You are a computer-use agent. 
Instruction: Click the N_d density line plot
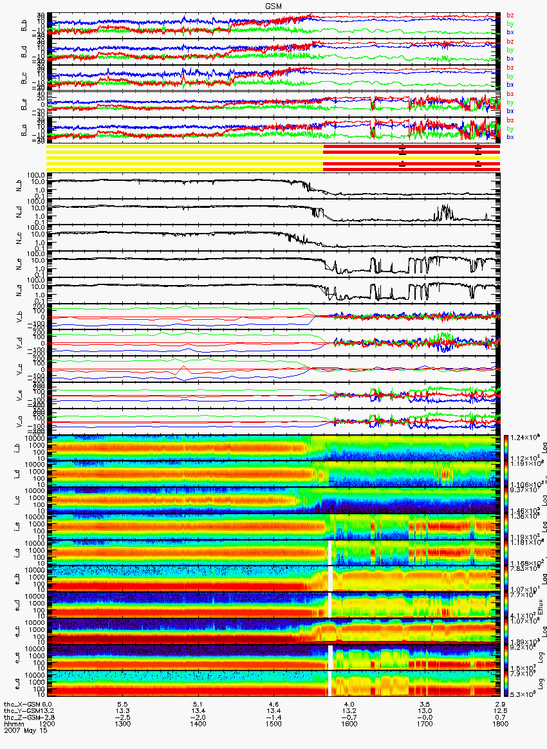point(273,212)
